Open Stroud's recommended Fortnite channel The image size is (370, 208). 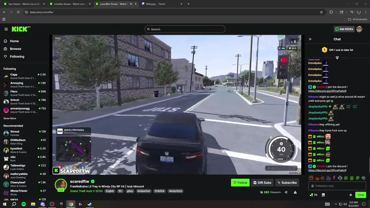(25, 133)
